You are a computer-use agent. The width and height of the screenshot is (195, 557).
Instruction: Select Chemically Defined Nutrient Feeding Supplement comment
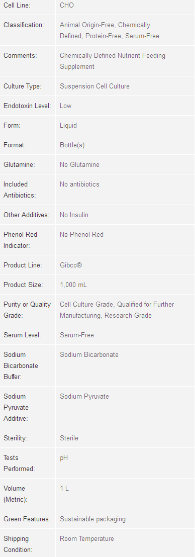[113, 61]
